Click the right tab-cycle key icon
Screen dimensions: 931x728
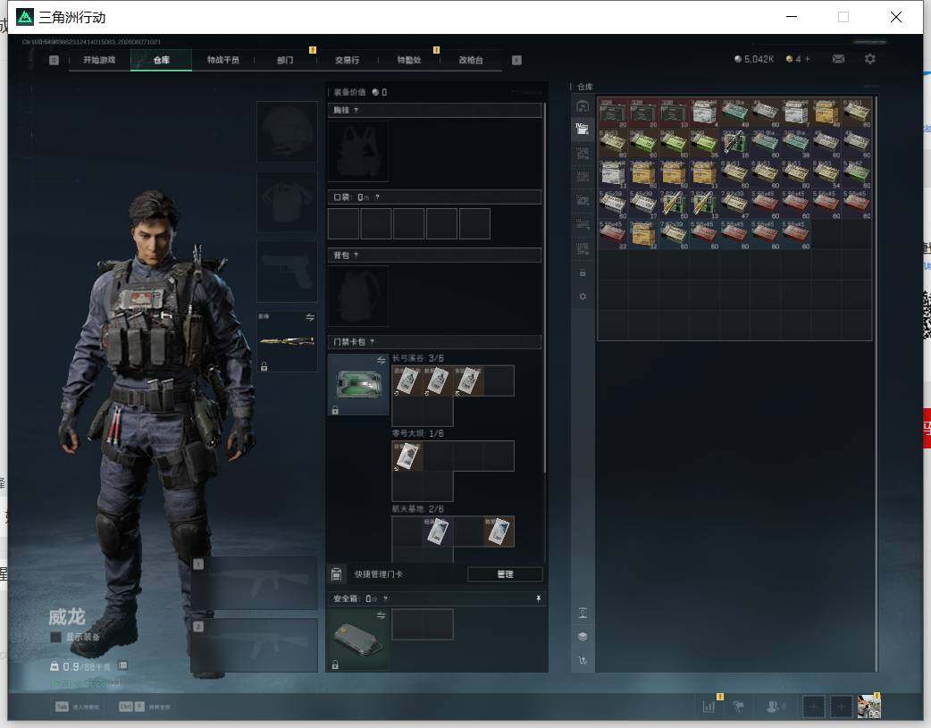click(516, 60)
